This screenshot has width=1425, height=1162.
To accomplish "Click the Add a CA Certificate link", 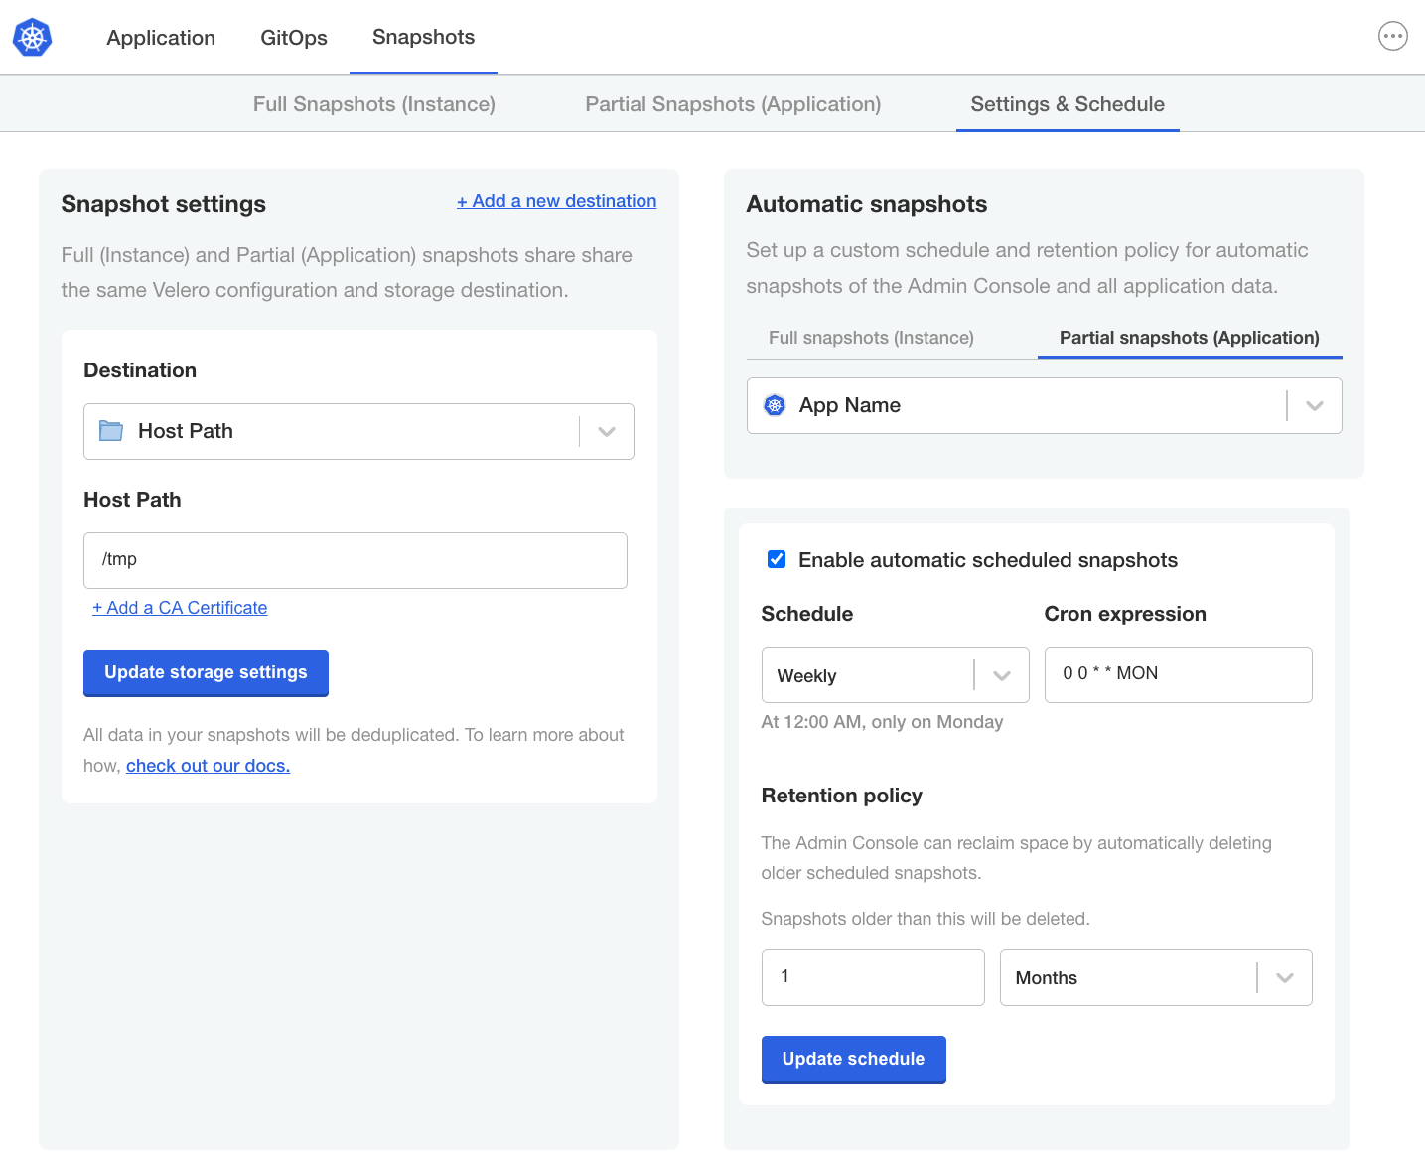I will point(180,607).
